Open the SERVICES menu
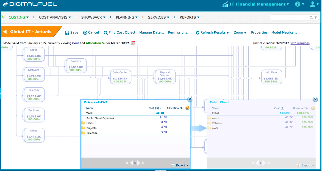Screen dimensions: 322x171 [x=159, y=18]
